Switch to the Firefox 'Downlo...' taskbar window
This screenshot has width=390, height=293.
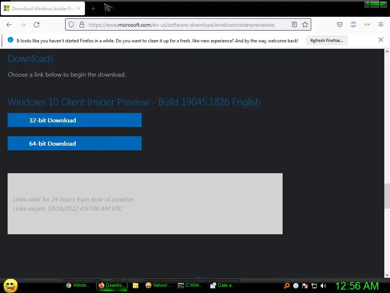pos(112,285)
